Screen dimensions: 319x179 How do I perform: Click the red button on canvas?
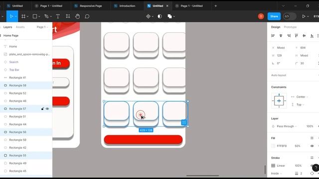(x=143, y=140)
